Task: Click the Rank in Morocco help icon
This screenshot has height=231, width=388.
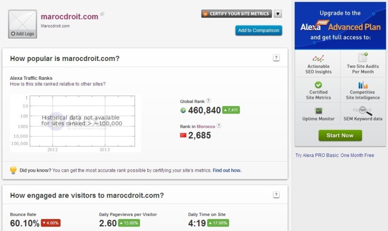Action: tap(219, 125)
